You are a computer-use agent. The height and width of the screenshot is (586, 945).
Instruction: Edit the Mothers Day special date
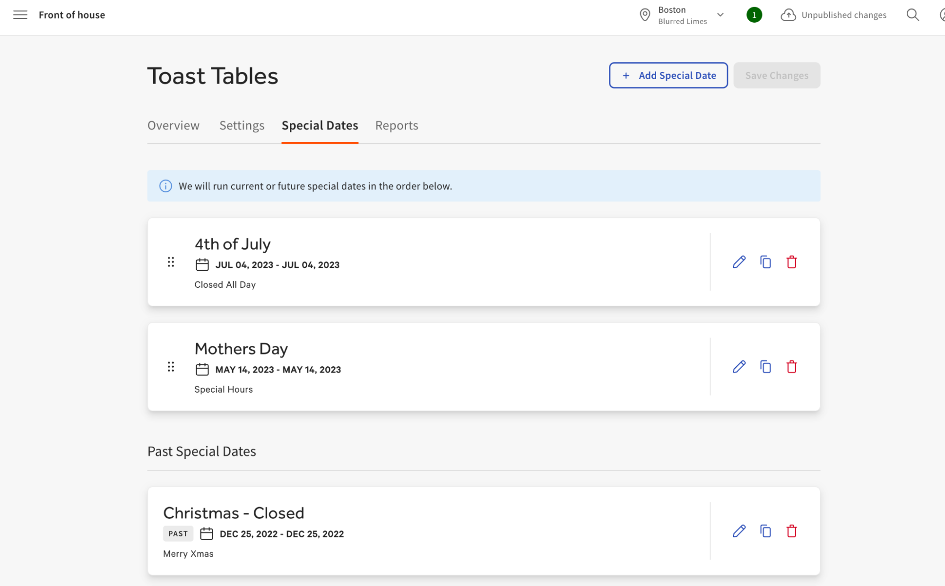click(739, 367)
